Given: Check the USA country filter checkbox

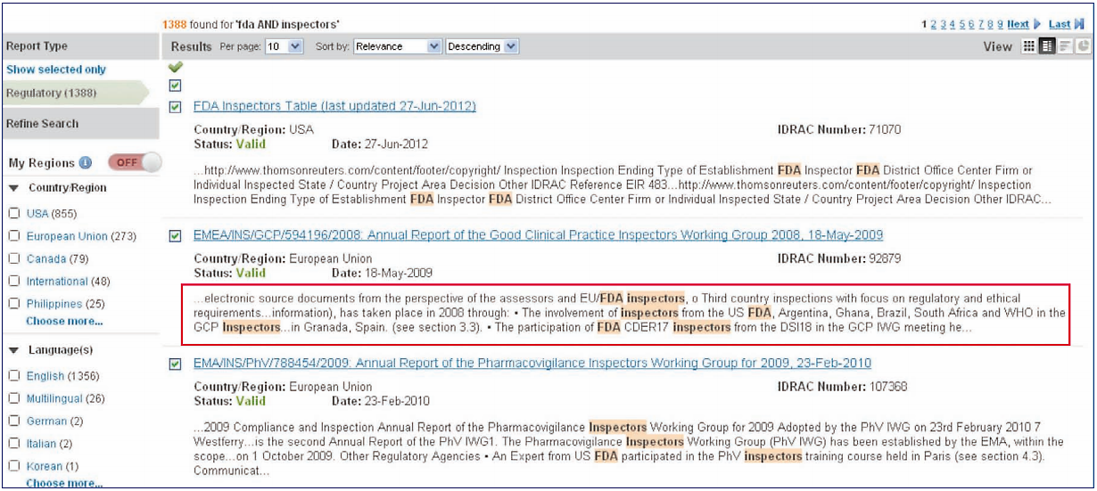Looking at the screenshot, I should (x=14, y=214).
